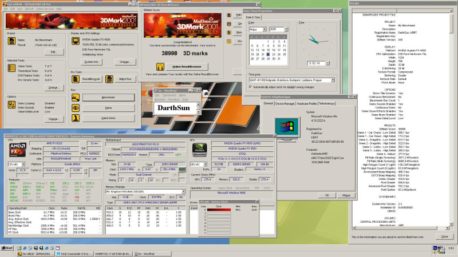
Task: Click the year field showing 2025
Action: pos(277,30)
